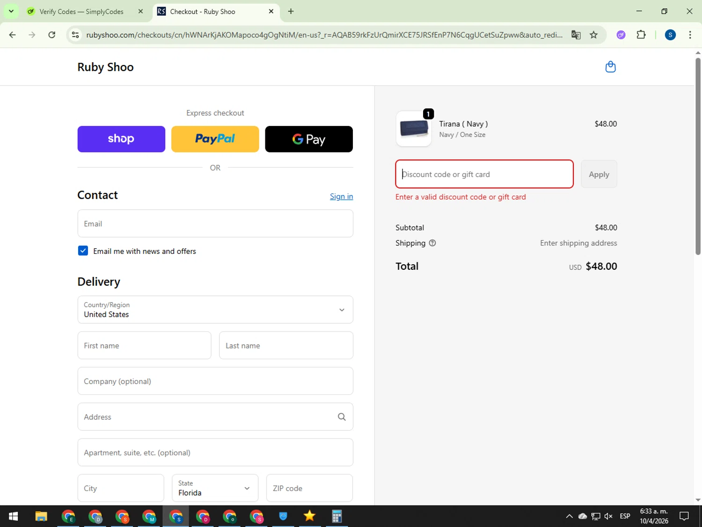Open the shopping bag cart icon

point(610,67)
